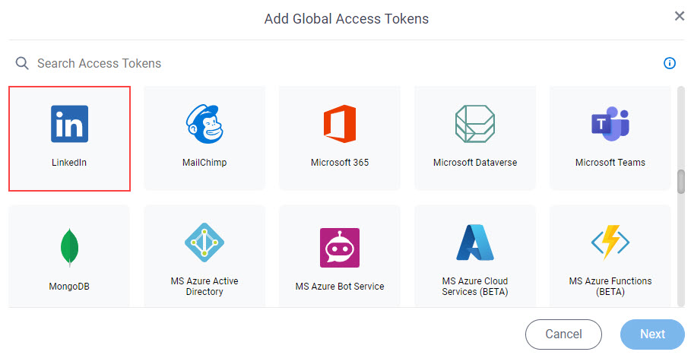
Task: Select the MS Azure Functions lightning icon
Action: tap(610, 242)
